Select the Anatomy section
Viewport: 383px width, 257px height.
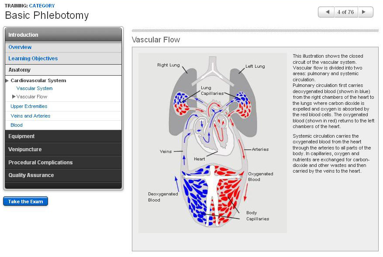pyautogui.click(x=20, y=70)
